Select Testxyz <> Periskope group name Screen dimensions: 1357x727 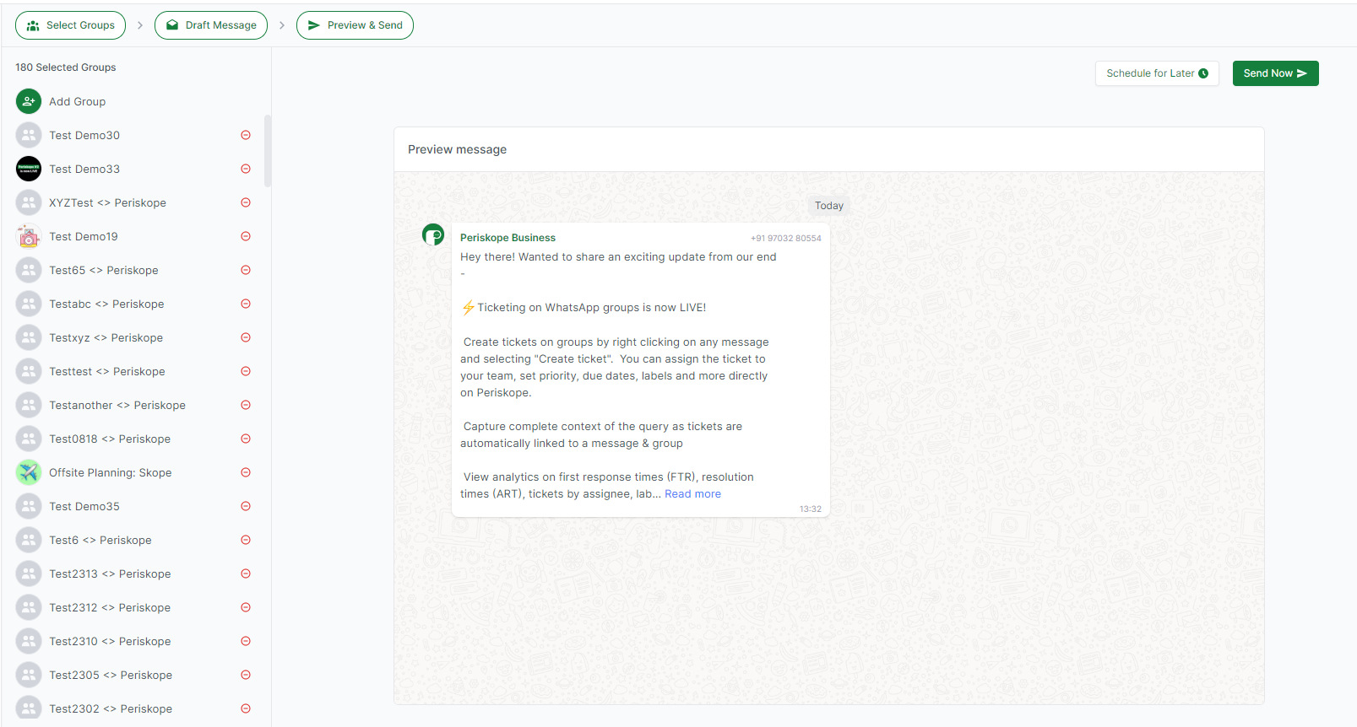coord(106,337)
